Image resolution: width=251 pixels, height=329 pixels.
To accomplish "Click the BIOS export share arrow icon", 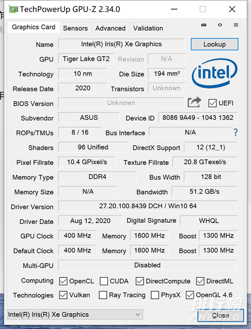I will (x=194, y=102).
